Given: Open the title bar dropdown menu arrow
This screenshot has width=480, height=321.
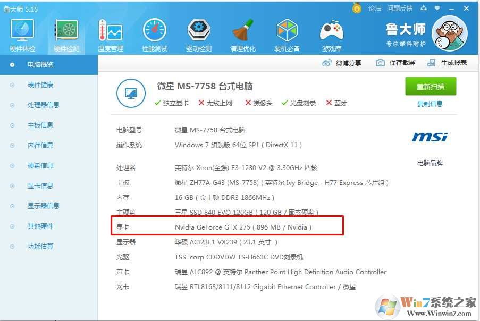Looking at the screenshot, I should pos(437,9).
